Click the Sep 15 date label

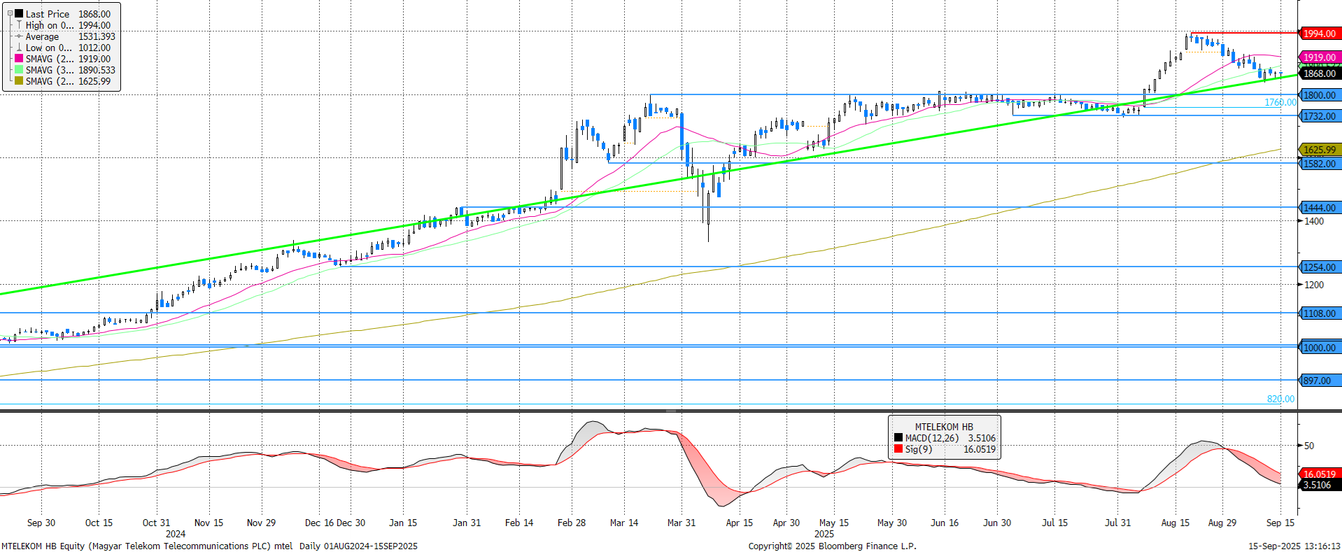point(1280,523)
